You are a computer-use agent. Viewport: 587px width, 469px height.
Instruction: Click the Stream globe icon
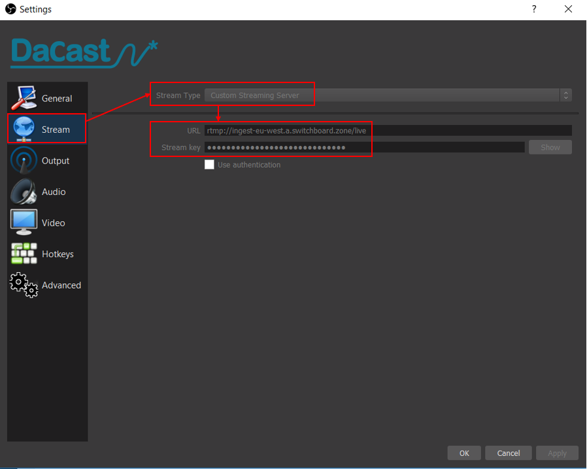click(24, 130)
